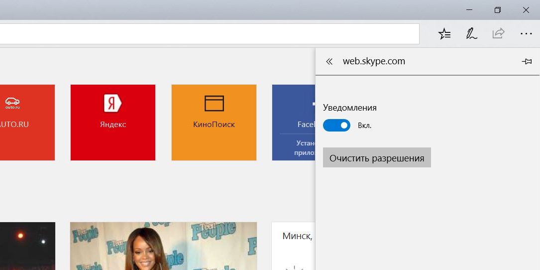This screenshot has height=270, width=540.
Task: Click the Web Note pen icon
Action: tap(471, 34)
